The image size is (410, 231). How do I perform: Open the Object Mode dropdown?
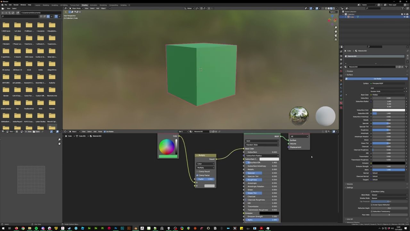click(x=77, y=8)
